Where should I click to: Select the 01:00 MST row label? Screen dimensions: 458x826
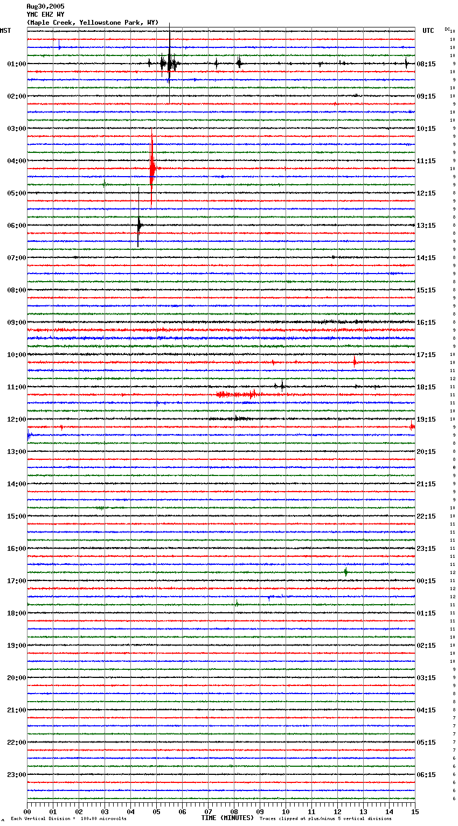coord(17,64)
